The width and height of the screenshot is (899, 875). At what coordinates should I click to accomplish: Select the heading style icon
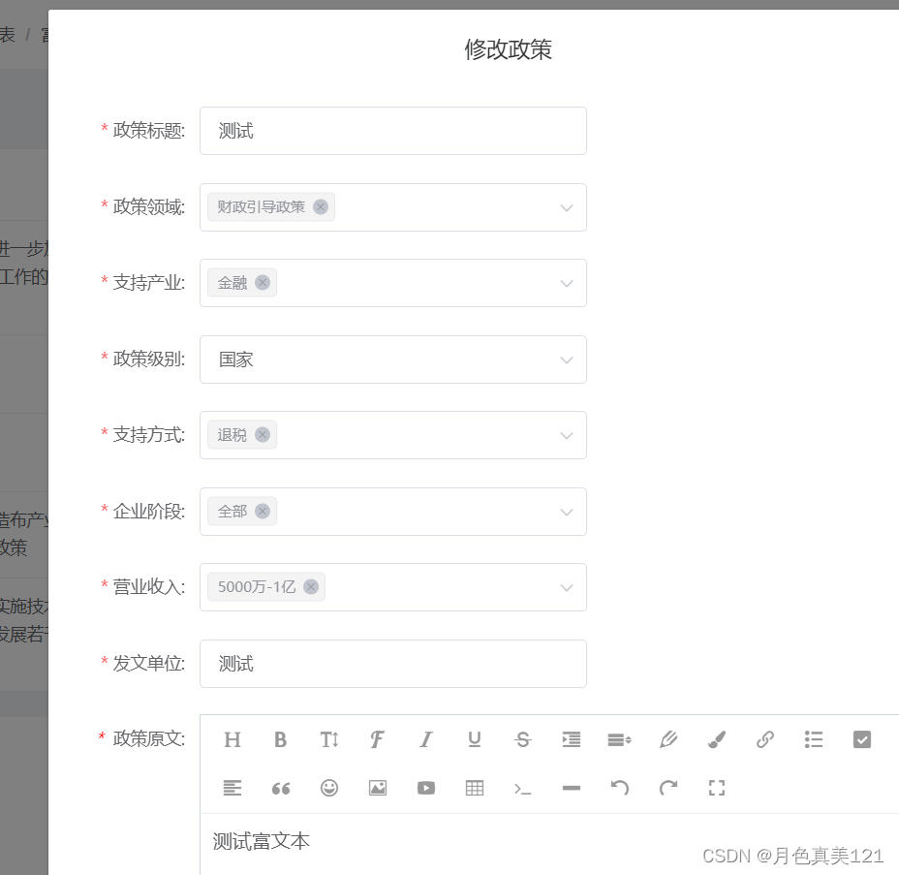pos(232,739)
